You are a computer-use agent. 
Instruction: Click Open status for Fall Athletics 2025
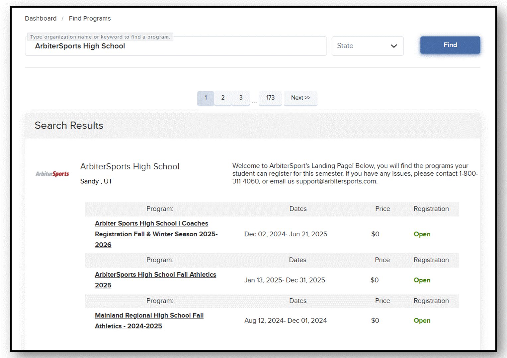pyautogui.click(x=422, y=280)
